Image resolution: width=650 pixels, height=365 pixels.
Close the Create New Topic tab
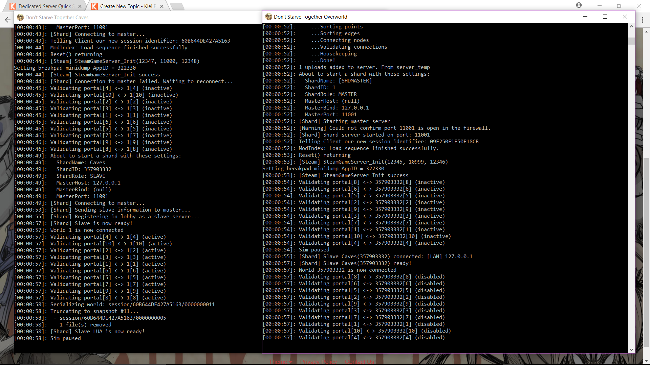click(x=162, y=6)
